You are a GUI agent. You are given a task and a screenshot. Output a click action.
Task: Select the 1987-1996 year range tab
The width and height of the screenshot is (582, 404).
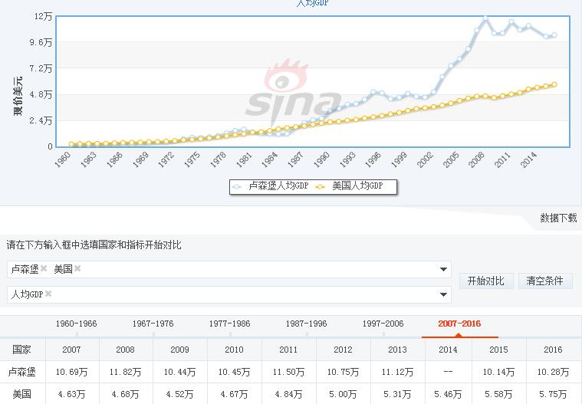(306, 324)
